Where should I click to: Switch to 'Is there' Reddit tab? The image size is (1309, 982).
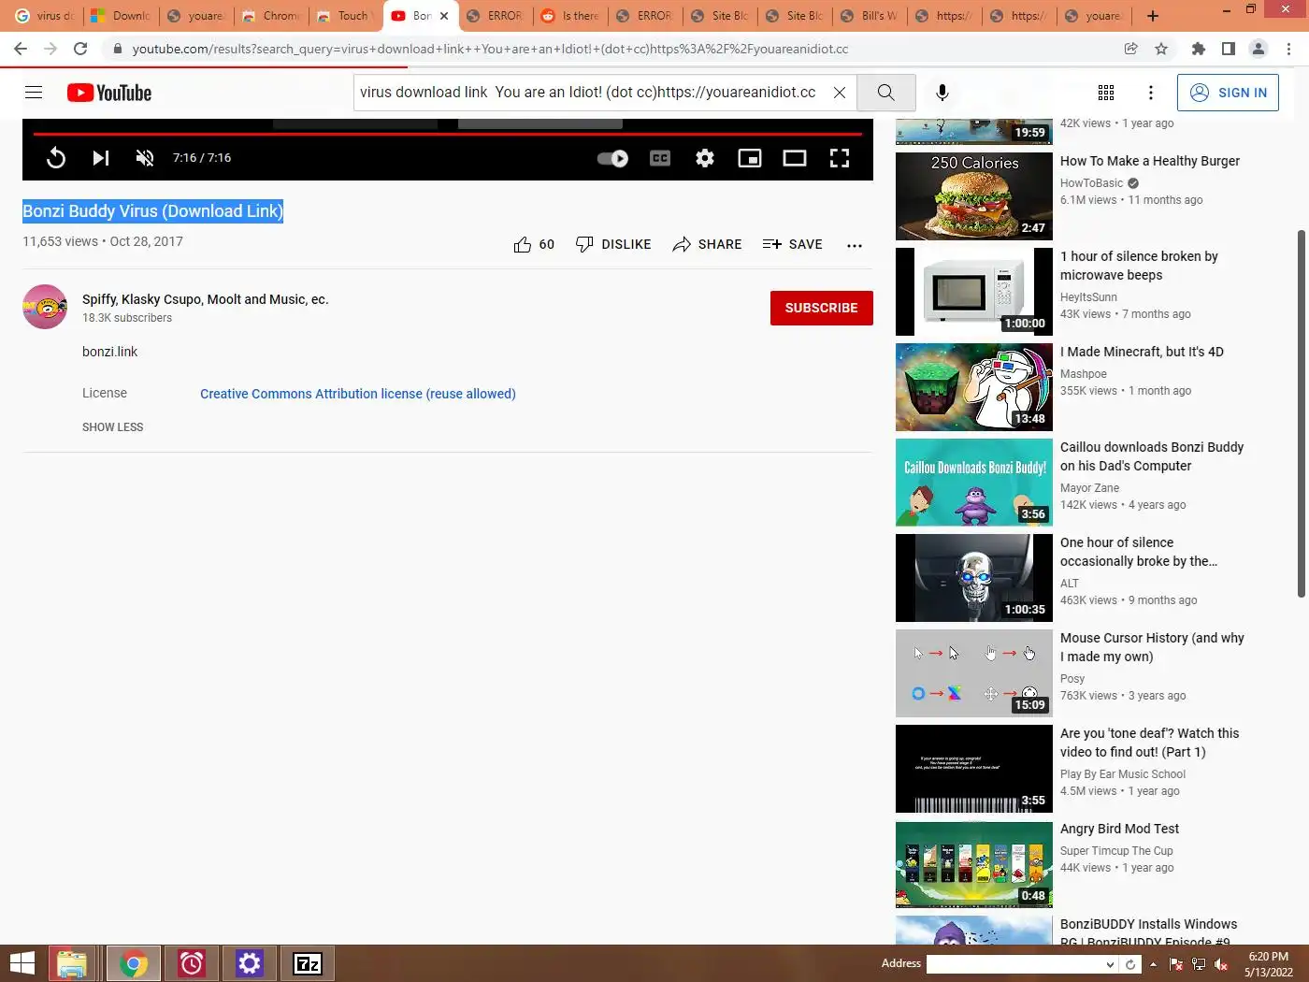pos(570,16)
